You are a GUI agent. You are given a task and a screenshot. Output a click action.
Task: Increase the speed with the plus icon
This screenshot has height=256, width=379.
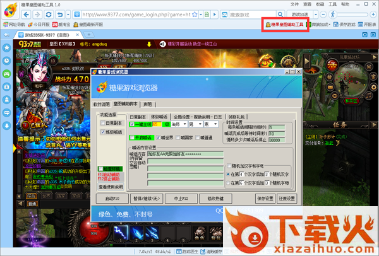tap(373, 15)
